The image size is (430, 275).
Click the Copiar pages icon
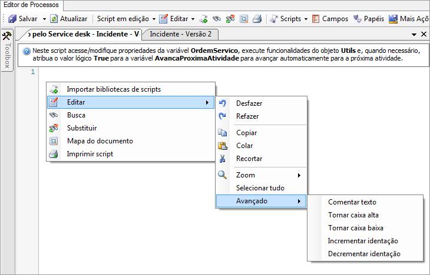223,132
